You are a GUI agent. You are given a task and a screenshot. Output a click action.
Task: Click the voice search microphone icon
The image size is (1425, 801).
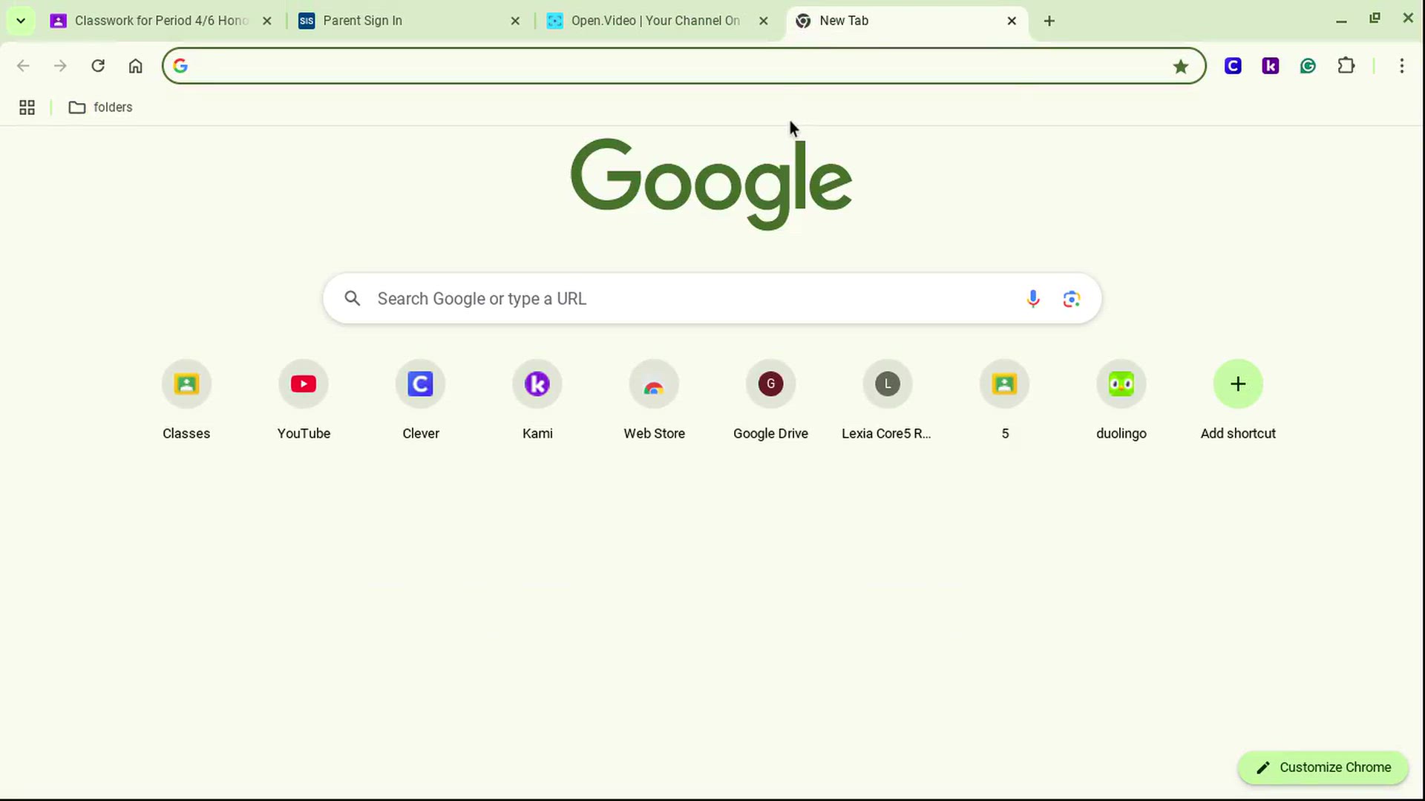pyautogui.click(x=1032, y=299)
